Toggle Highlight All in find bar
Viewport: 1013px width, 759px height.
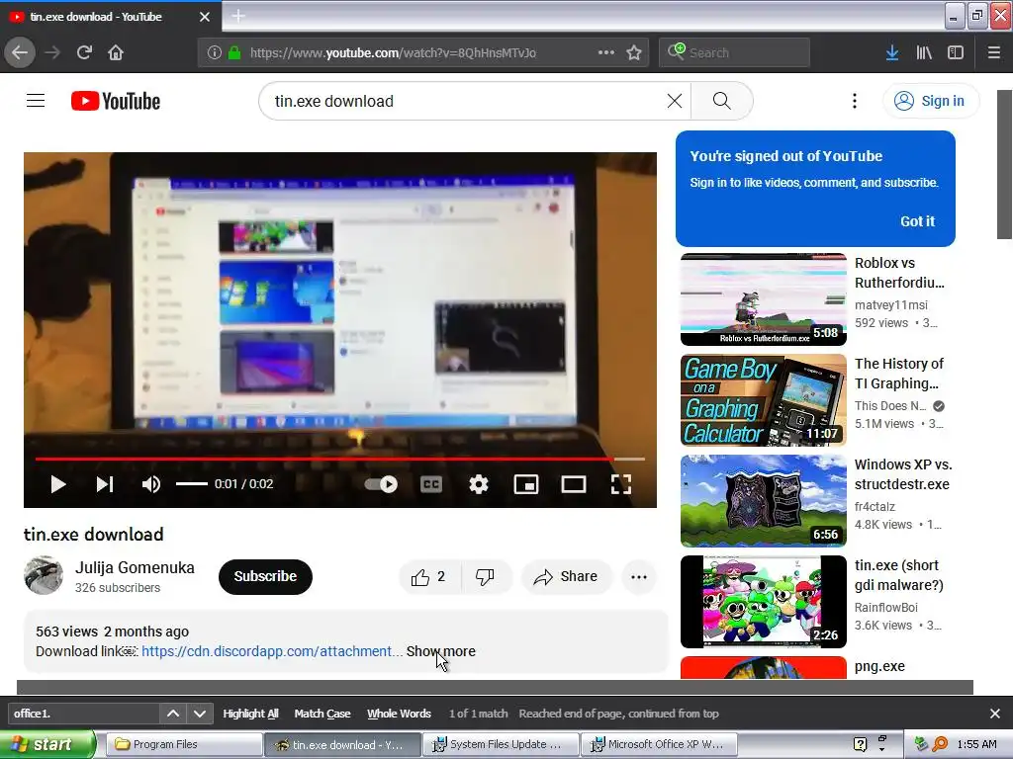pos(250,714)
